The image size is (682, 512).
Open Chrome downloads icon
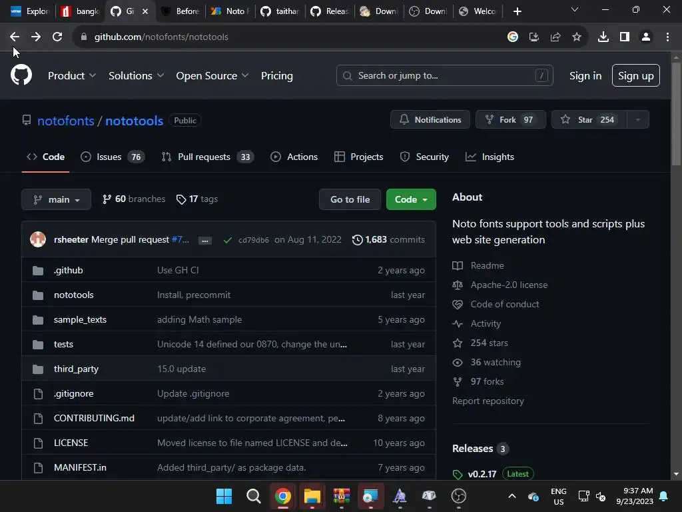point(603,37)
